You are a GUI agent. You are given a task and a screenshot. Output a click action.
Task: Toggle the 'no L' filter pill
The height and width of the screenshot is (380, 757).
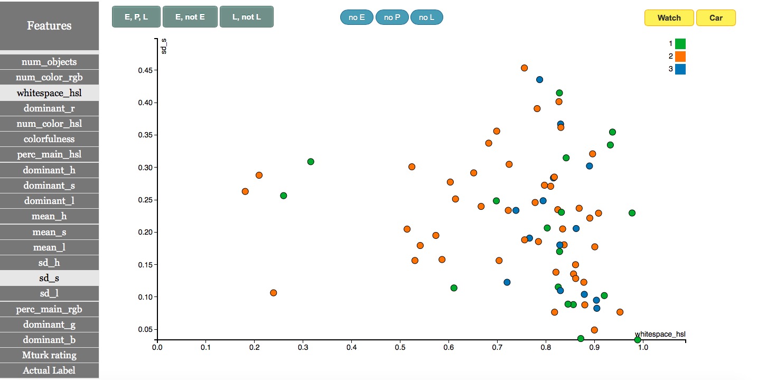coord(426,17)
